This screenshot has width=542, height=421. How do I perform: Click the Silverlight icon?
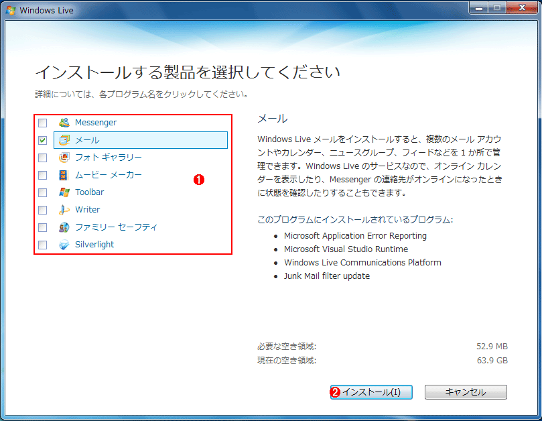point(64,245)
